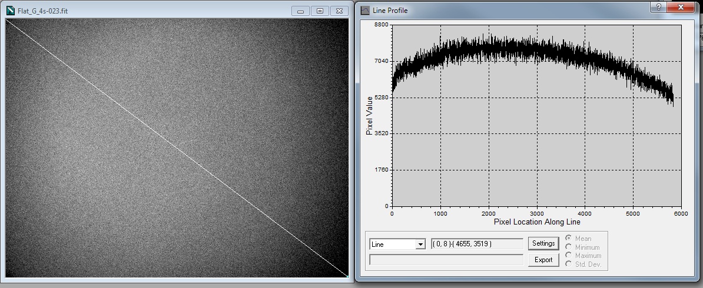This screenshot has width=703, height=288.
Task: Select the Std. Dev. radio button
Action: pos(569,264)
